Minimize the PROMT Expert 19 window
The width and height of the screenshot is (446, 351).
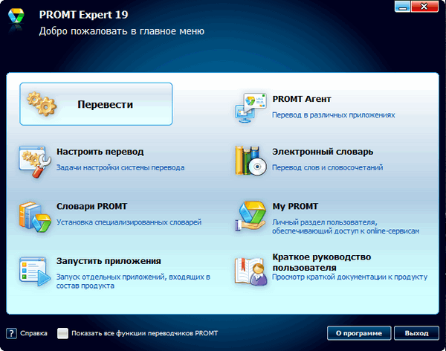point(402,7)
